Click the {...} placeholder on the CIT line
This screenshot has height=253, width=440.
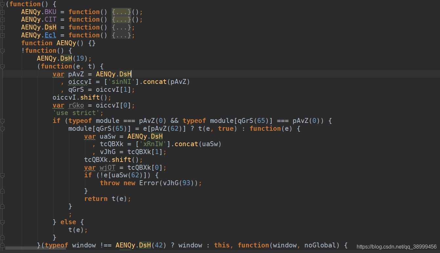(x=121, y=20)
